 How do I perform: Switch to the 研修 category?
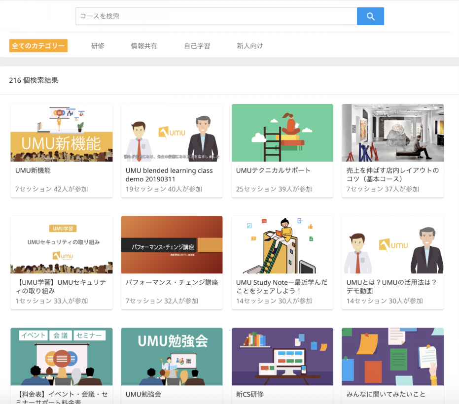pos(98,46)
